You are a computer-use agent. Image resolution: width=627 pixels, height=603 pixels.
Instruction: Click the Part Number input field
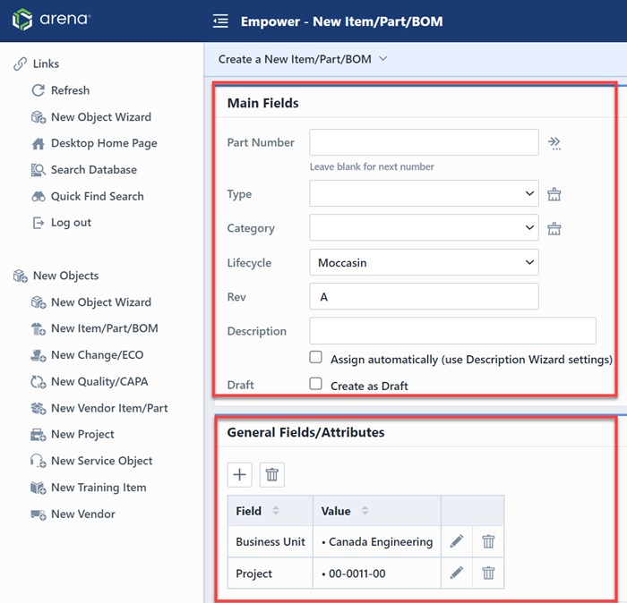click(424, 142)
